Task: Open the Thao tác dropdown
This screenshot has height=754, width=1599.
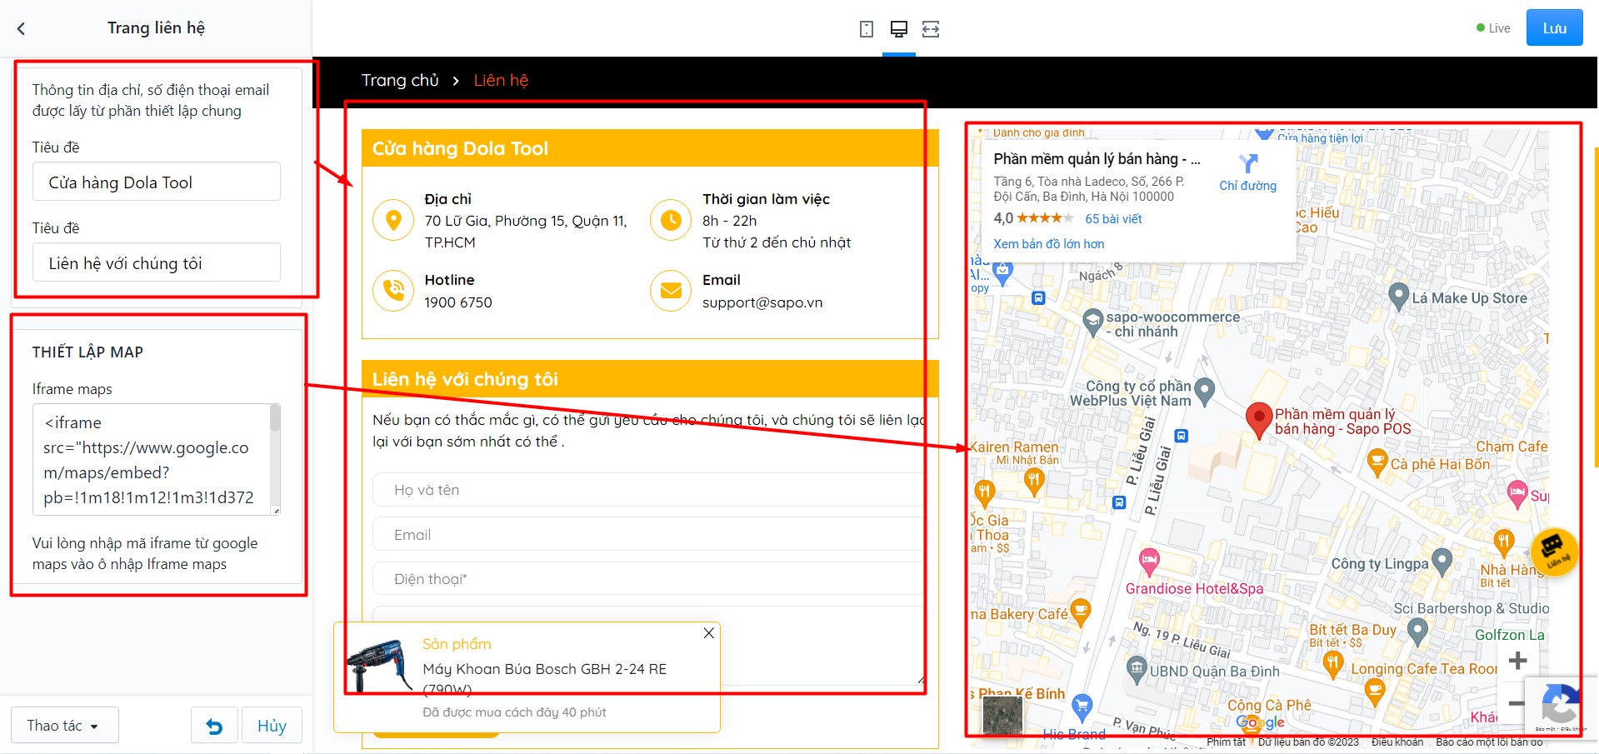Action: click(64, 726)
